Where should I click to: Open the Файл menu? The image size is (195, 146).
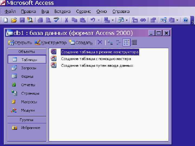coord(10,12)
